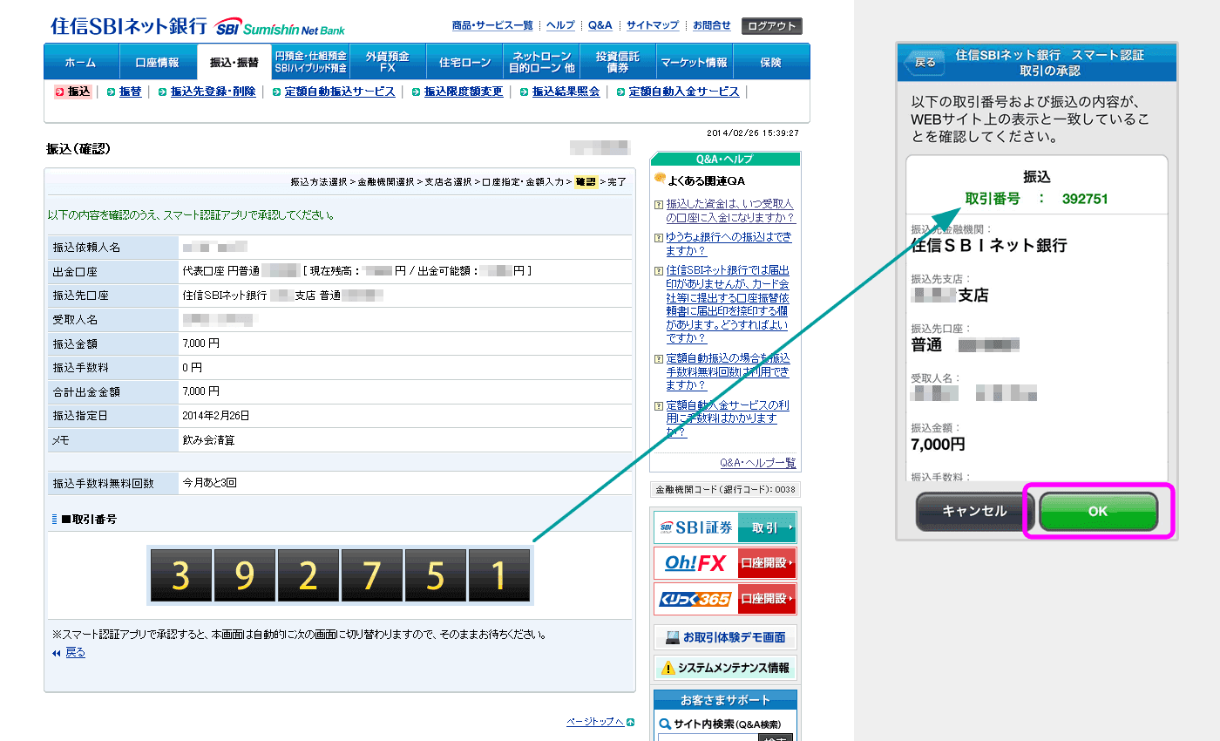Image resolution: width=1220 pixels, height=741 pixels.
Task: Click the サイト内検索 input field
Action: coord(708,738)
